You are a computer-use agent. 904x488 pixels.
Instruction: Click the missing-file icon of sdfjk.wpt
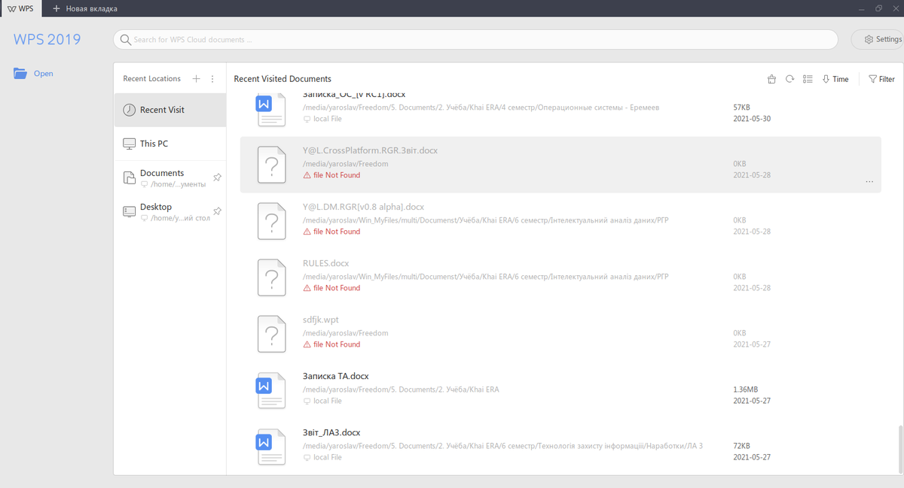(x=272, y=333)
